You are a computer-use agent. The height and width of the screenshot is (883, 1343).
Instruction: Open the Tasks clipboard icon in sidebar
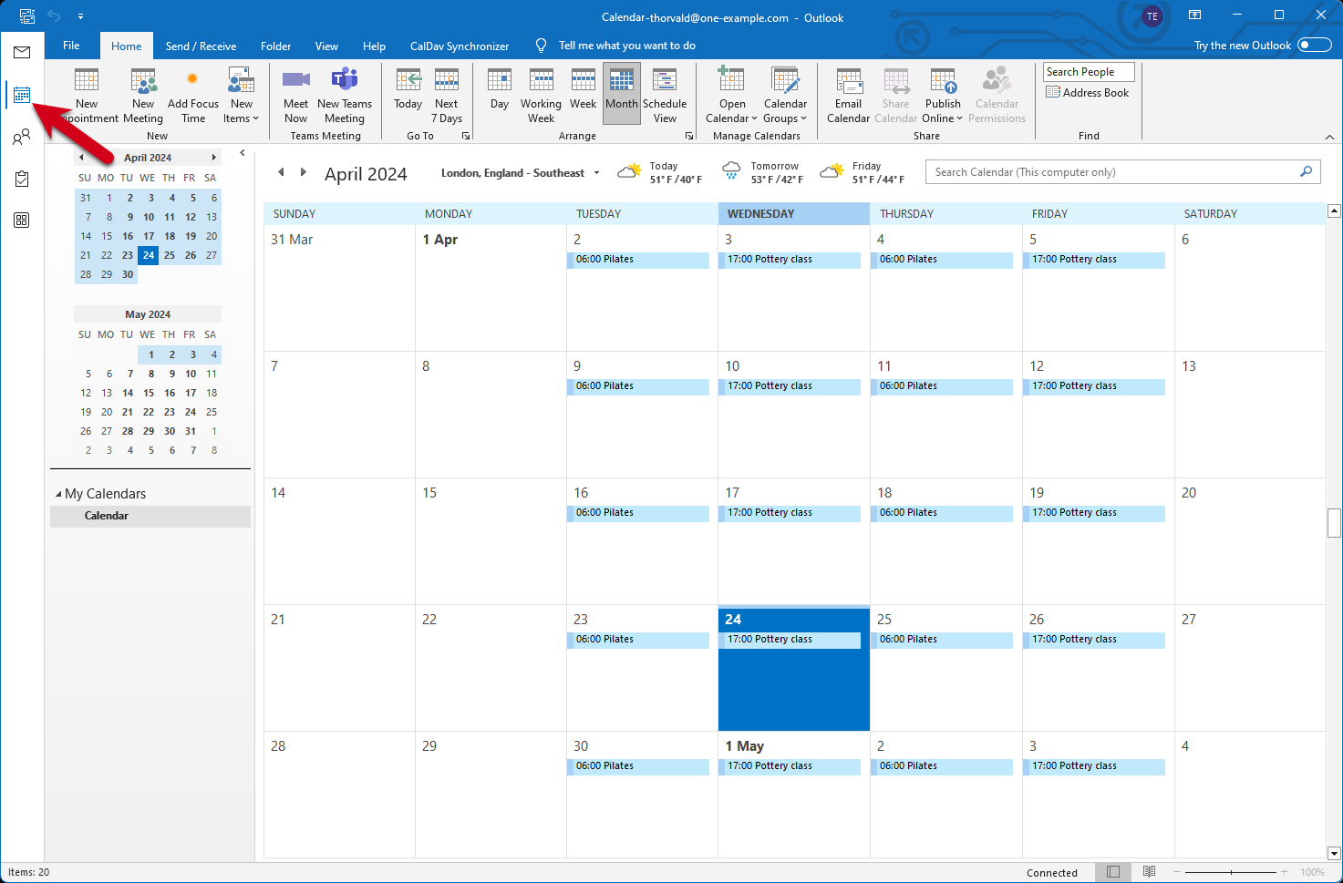coord(22,179)
